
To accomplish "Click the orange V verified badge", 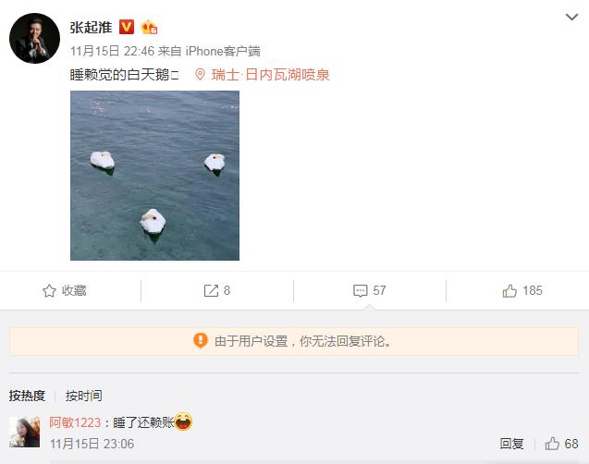I will 127,27.
